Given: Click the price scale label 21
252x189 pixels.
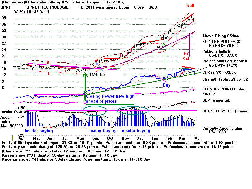Looking at the screenshot, I should coord(4,56).
